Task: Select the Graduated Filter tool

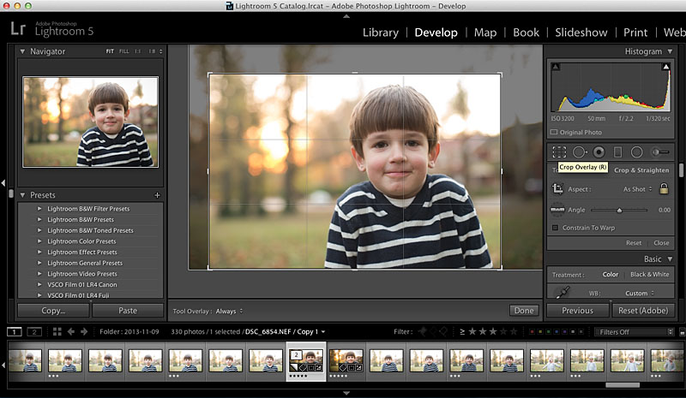Action: point(617,152)
